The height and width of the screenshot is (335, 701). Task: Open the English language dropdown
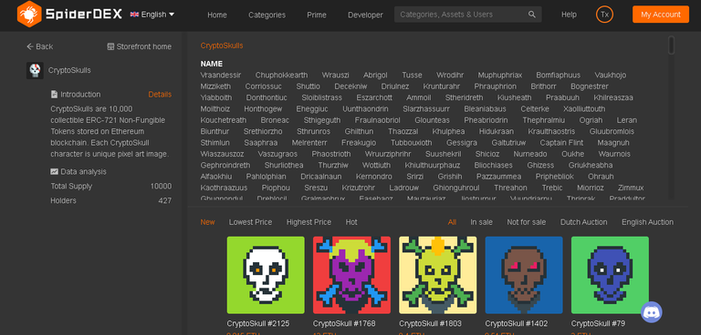coord(152,15)
